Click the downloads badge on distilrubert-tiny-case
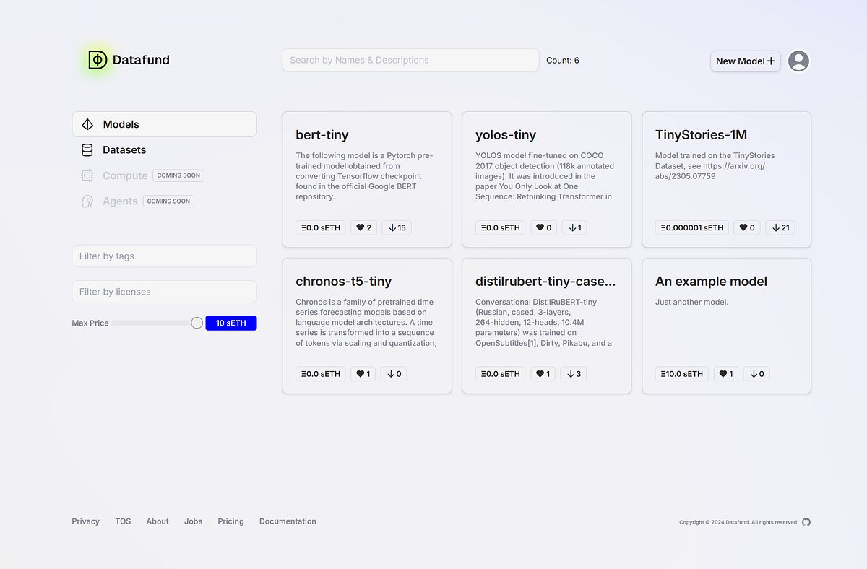Viewport: 867px width, 569px height. [573, 373]
